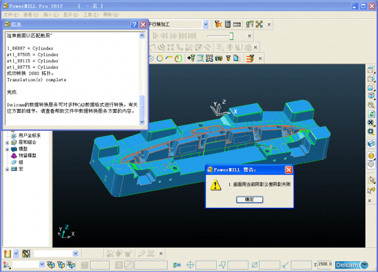Click the cursor with undo arrow icon
Screen dimensions: 378x272
371,191
